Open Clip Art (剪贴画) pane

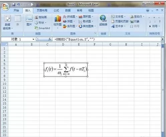point(41,17)
